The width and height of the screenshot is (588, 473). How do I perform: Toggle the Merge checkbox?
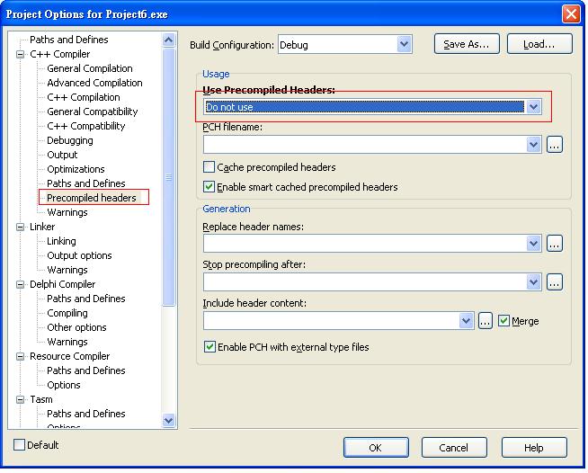pos(503,321)
